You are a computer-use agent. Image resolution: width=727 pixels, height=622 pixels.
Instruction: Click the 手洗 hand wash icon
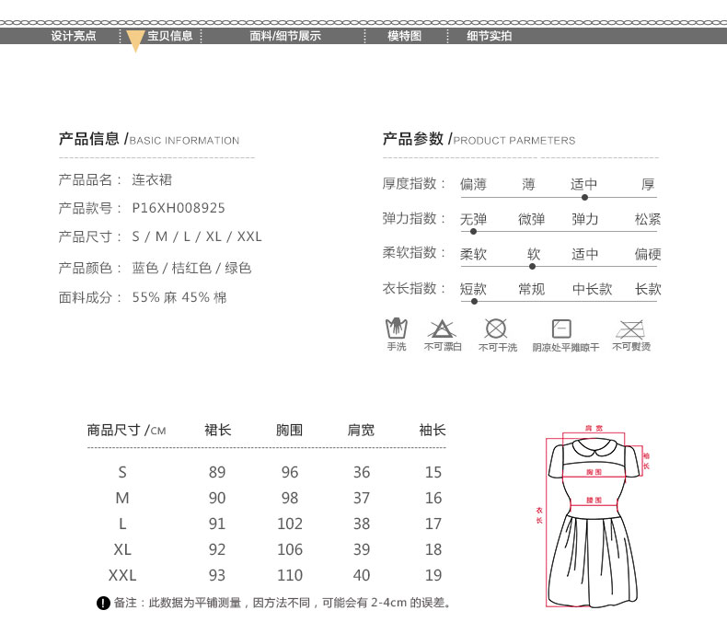(x=397, y=328)
